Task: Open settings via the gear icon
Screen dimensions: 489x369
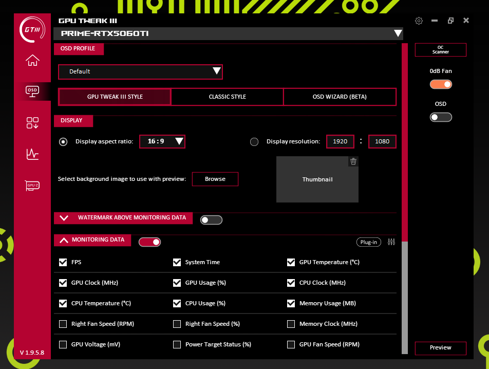Action: (419, 21)
